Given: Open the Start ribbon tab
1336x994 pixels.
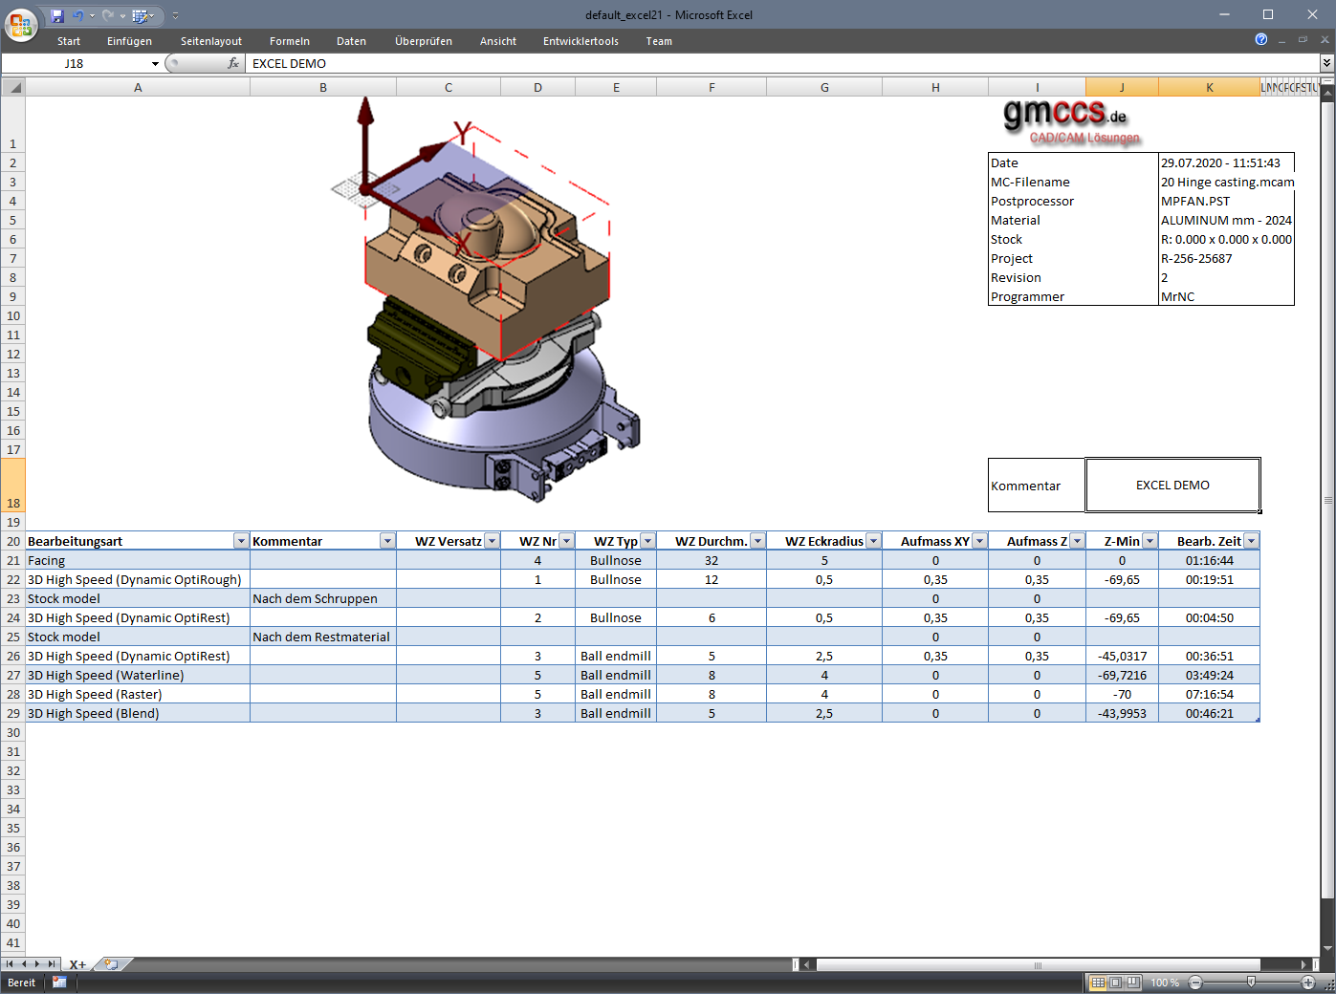Looking at the screenshot, I should pos(69,41).
